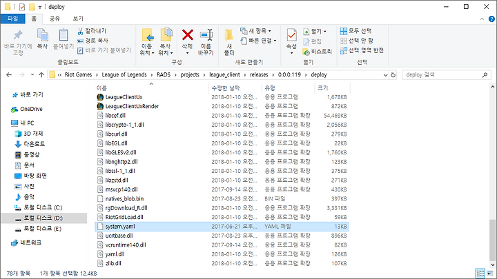Image resolution: width=497 pixels, height=279 pixels.
Task: Cut selected item with 잘라내기
Action: (92, 31)
